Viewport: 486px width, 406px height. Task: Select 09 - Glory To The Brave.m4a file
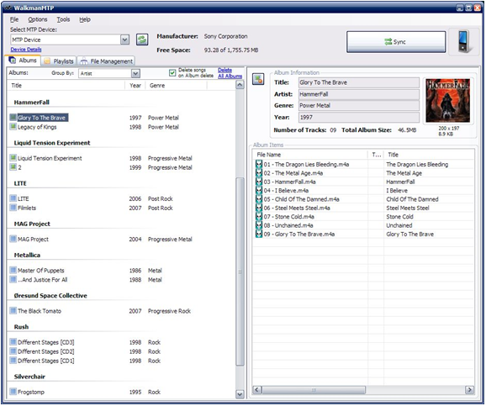(x=299, y=234)
